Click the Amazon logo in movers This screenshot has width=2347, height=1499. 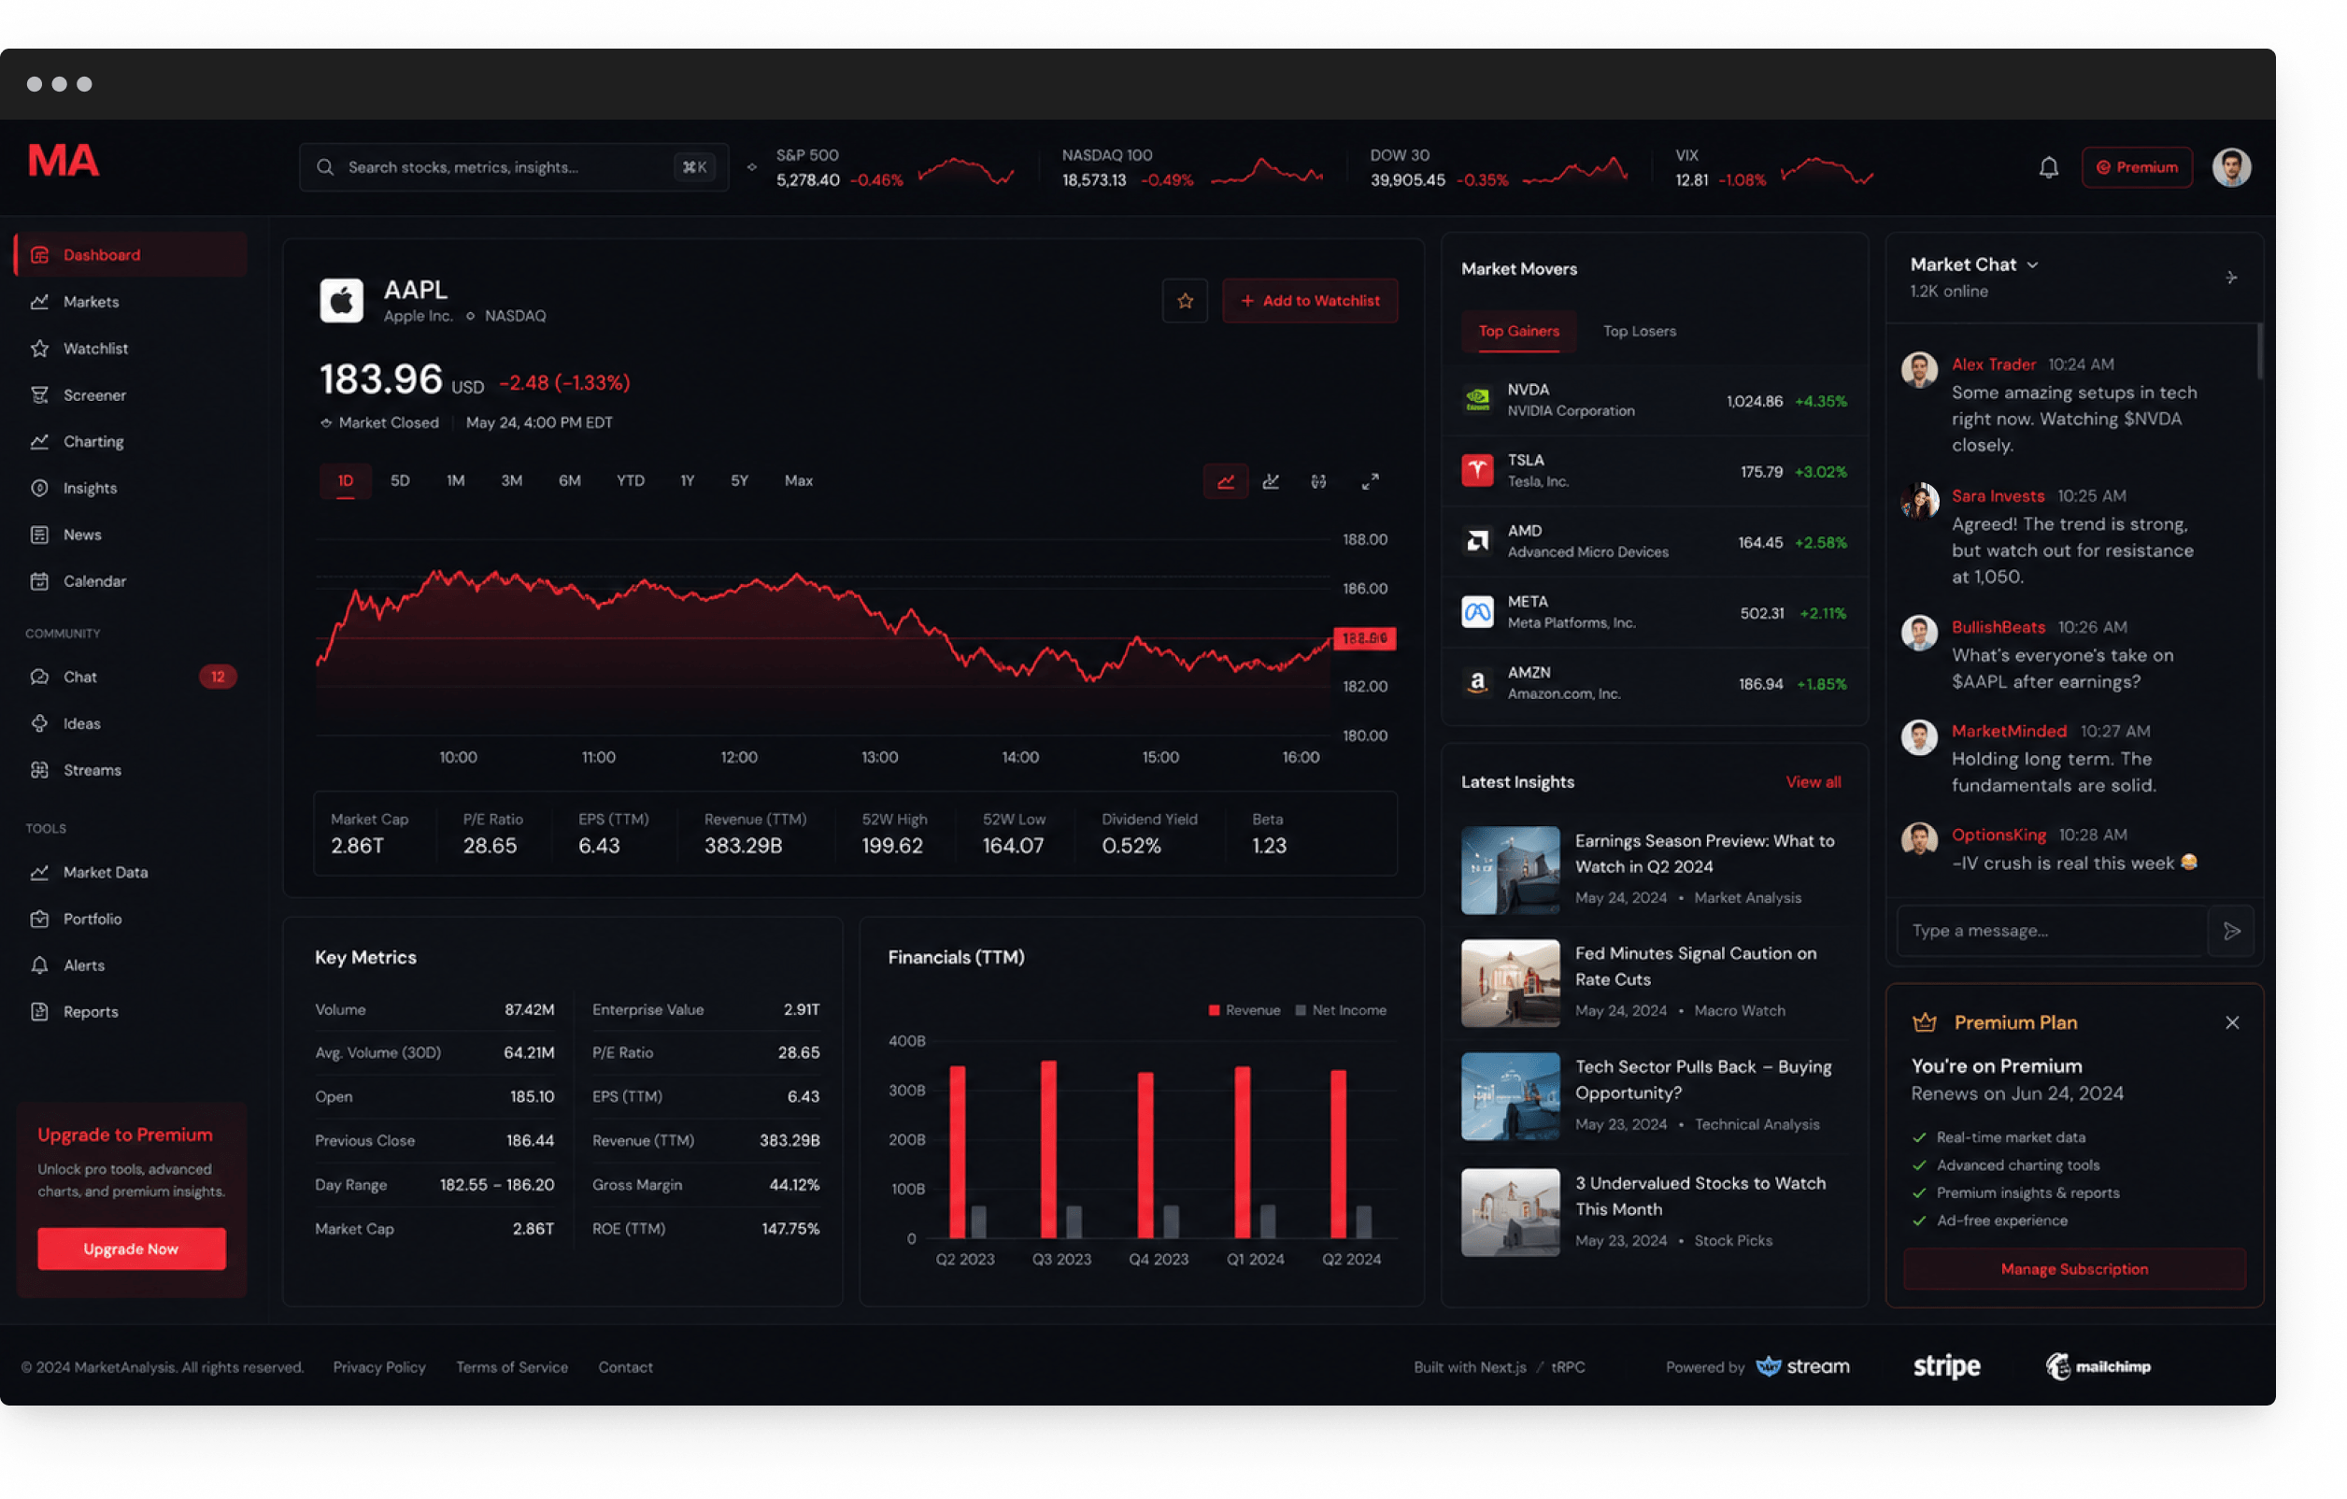click(1476, 683)
